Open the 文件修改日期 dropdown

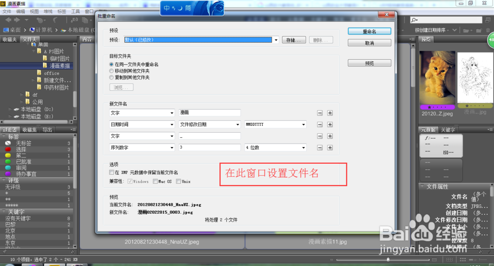(x=209, y=125)
